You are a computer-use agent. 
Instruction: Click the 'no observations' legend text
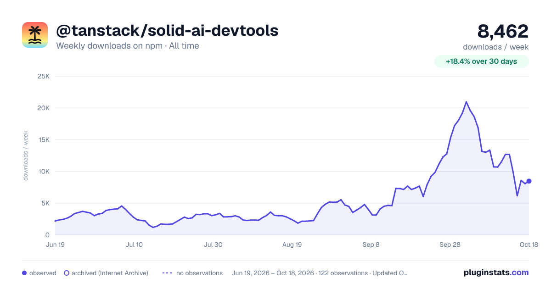[199, 273]
